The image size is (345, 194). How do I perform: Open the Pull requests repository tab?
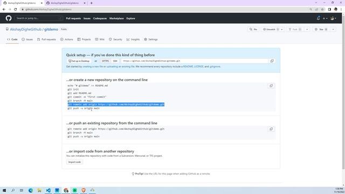(47, 39)
